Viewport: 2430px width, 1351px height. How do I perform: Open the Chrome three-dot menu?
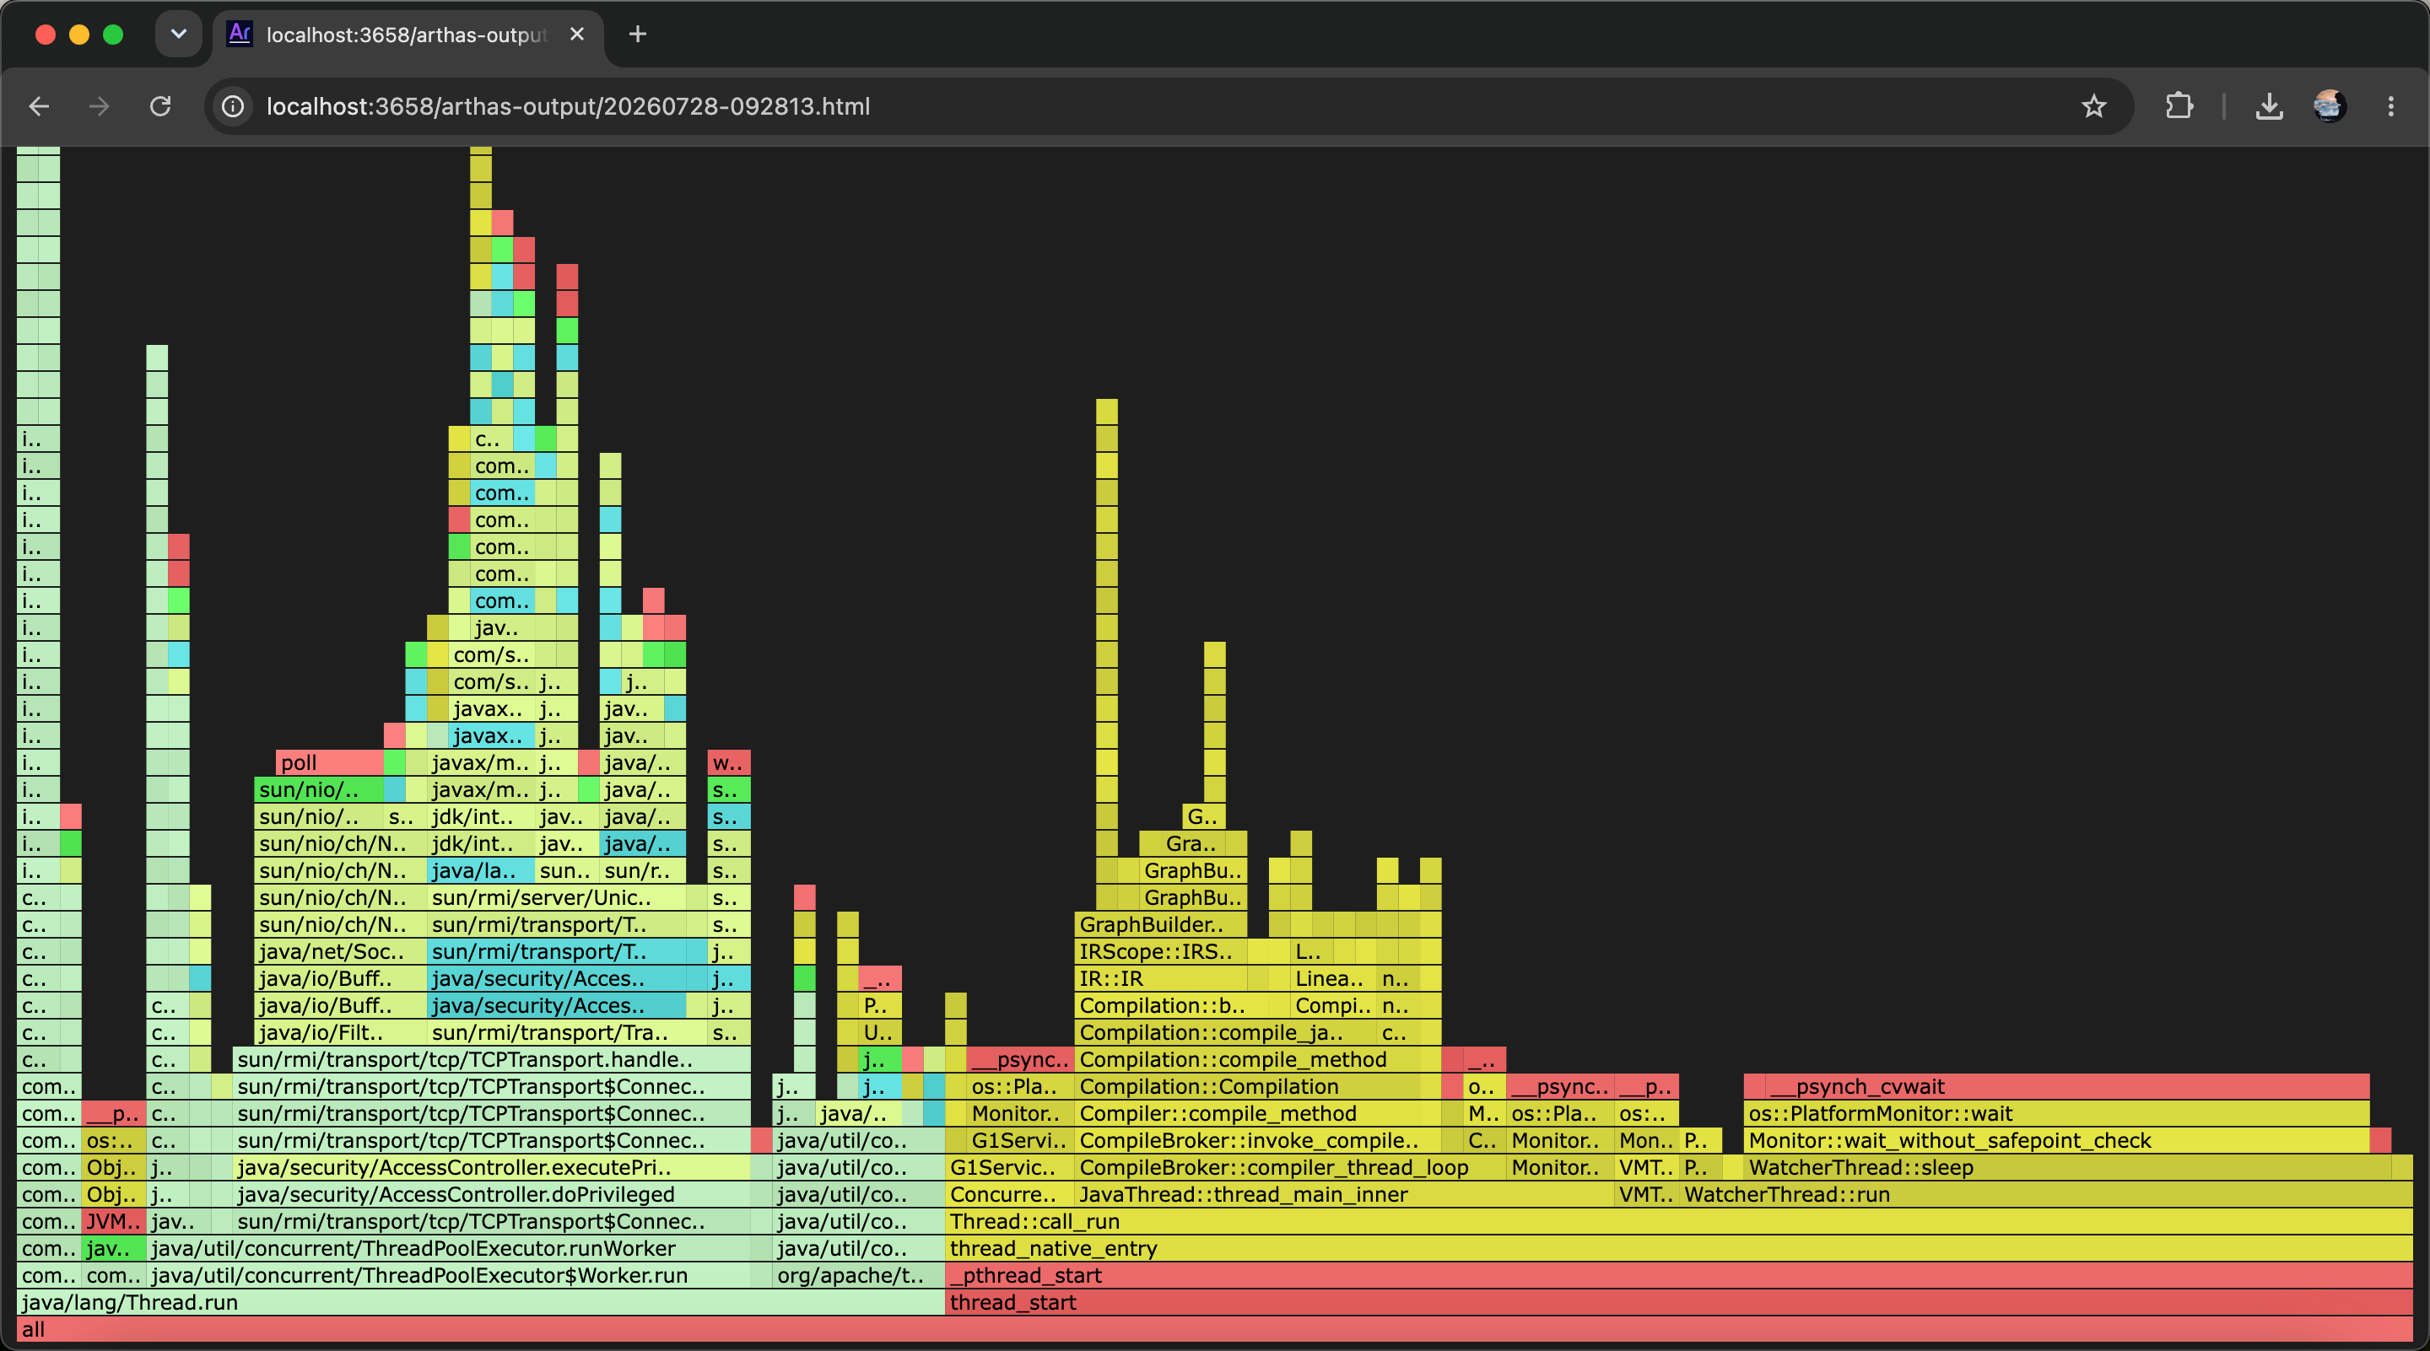2390,106
